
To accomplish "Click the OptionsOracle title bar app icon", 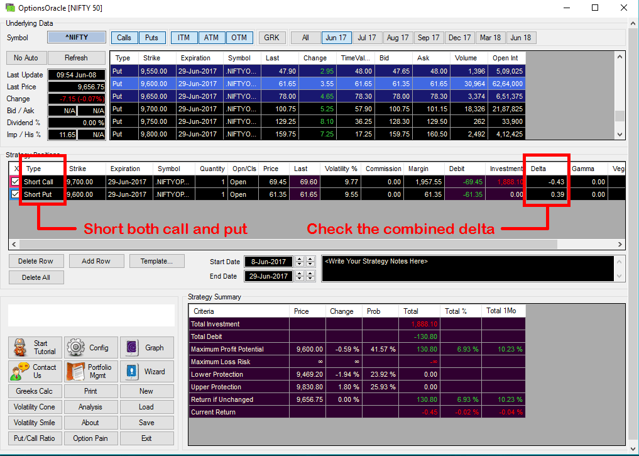I will (x=9, y=8).
